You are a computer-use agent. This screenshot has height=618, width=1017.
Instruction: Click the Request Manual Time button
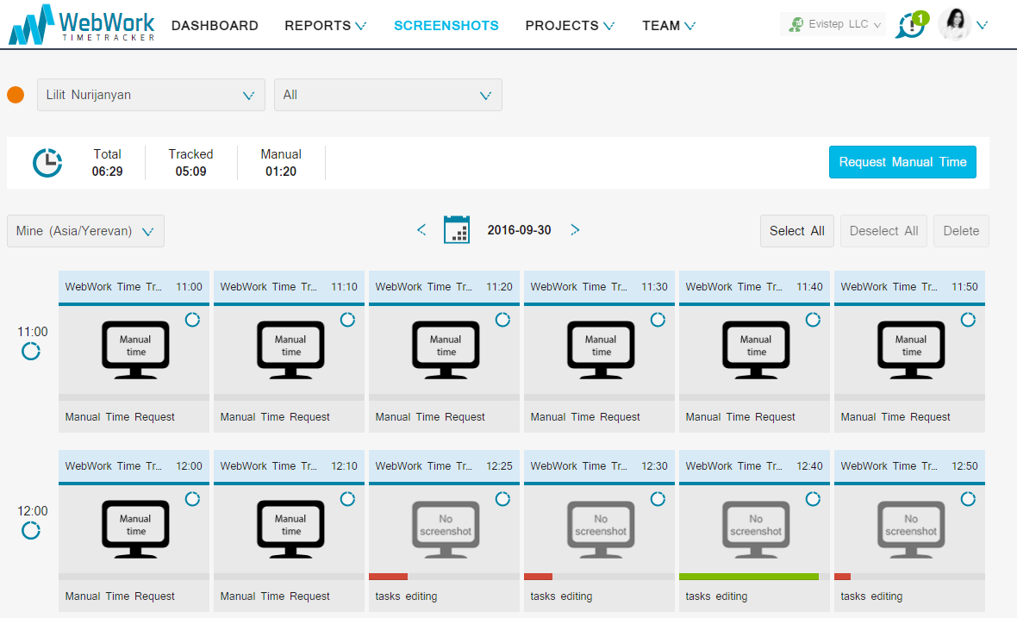[902, 162]
